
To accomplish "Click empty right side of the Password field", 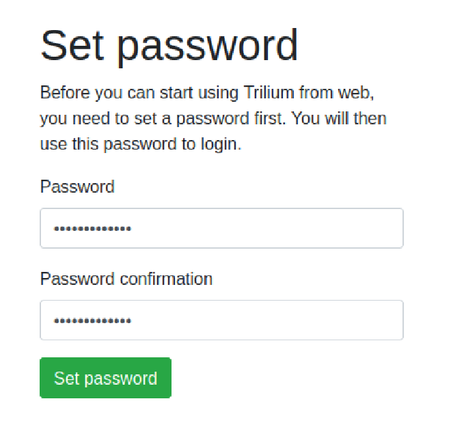I will (328, 228).
